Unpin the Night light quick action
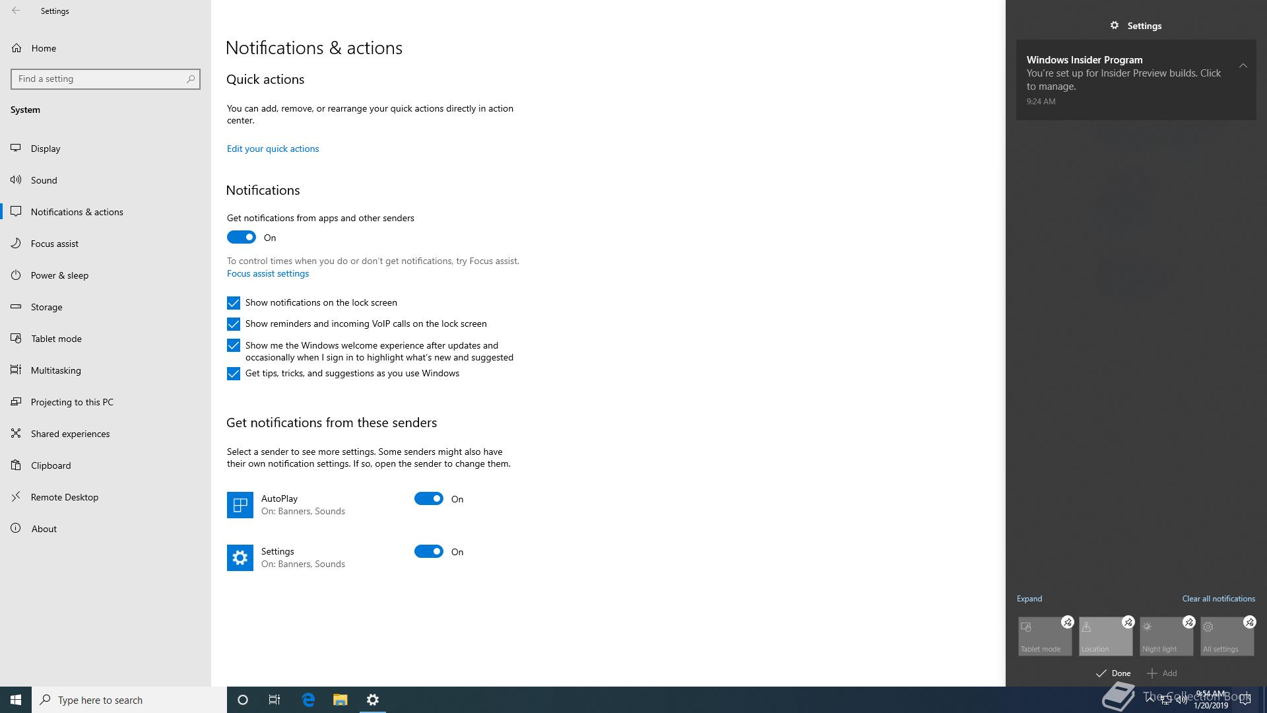Viewport: 1267px width, 713px height. click(x=1188, y=622)
